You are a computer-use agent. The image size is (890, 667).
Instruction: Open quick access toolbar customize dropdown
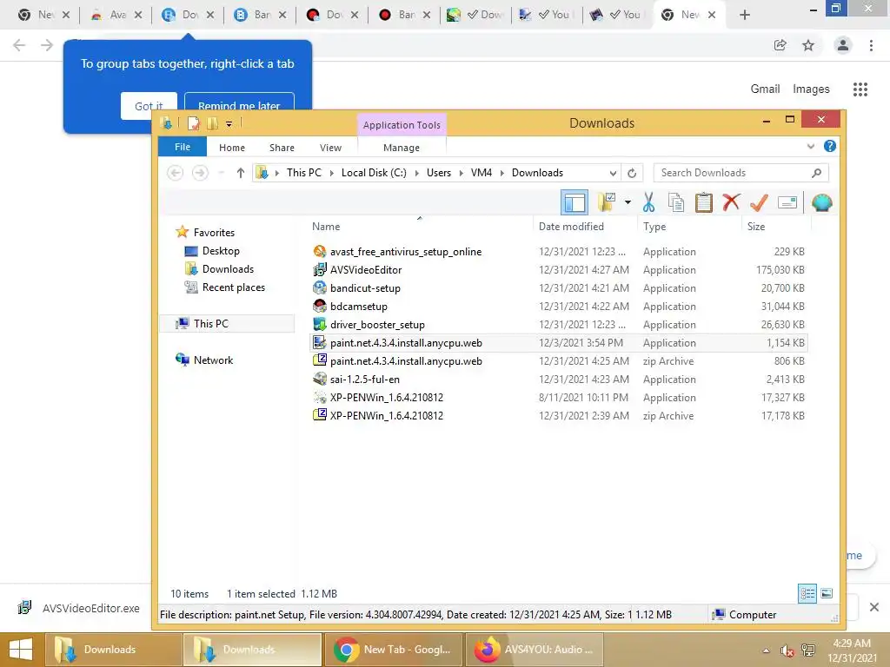click(229, 123)
